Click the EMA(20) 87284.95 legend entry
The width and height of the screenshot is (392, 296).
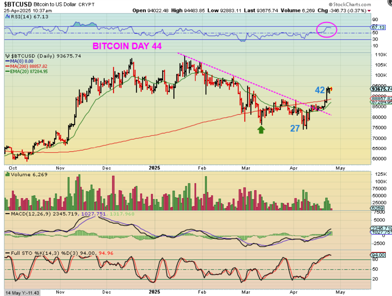pyautogui.click(x=29, y=72)
